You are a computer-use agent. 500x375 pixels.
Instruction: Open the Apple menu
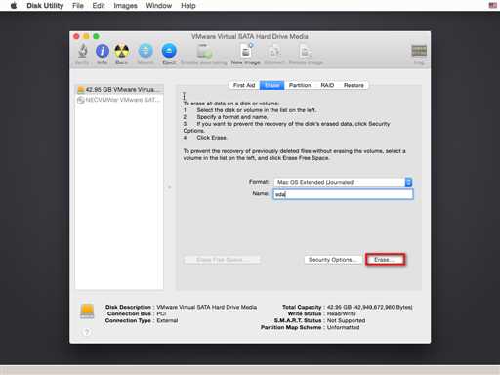14,6
